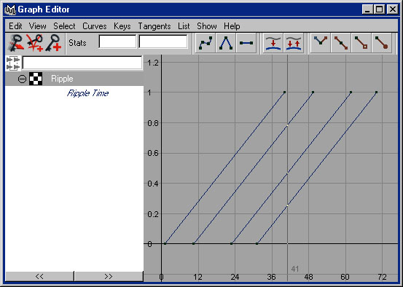Toggle Free Tangent Weight button
The width and height of the screenshot is (403, 287).
coord(361,43)
